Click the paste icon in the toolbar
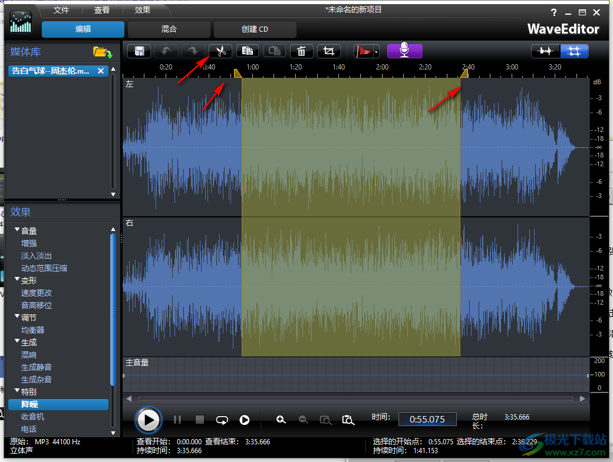 [x=274, y=51]
